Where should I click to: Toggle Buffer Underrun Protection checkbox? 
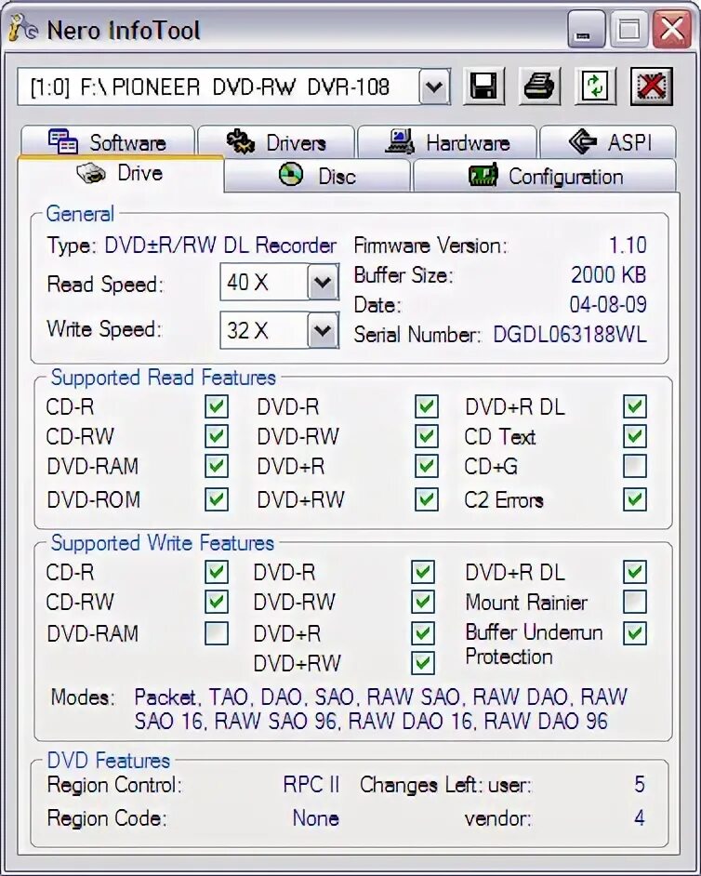[x=635, y=633]
